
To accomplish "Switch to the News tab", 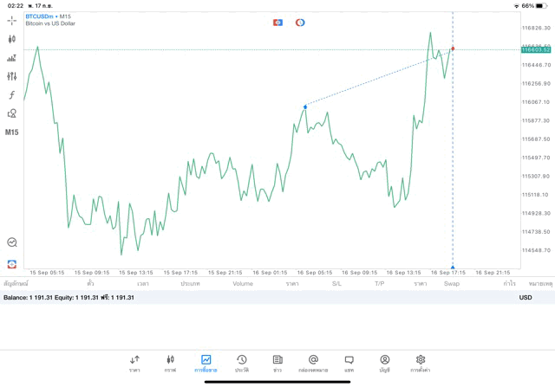I will [x=277, y=363].
